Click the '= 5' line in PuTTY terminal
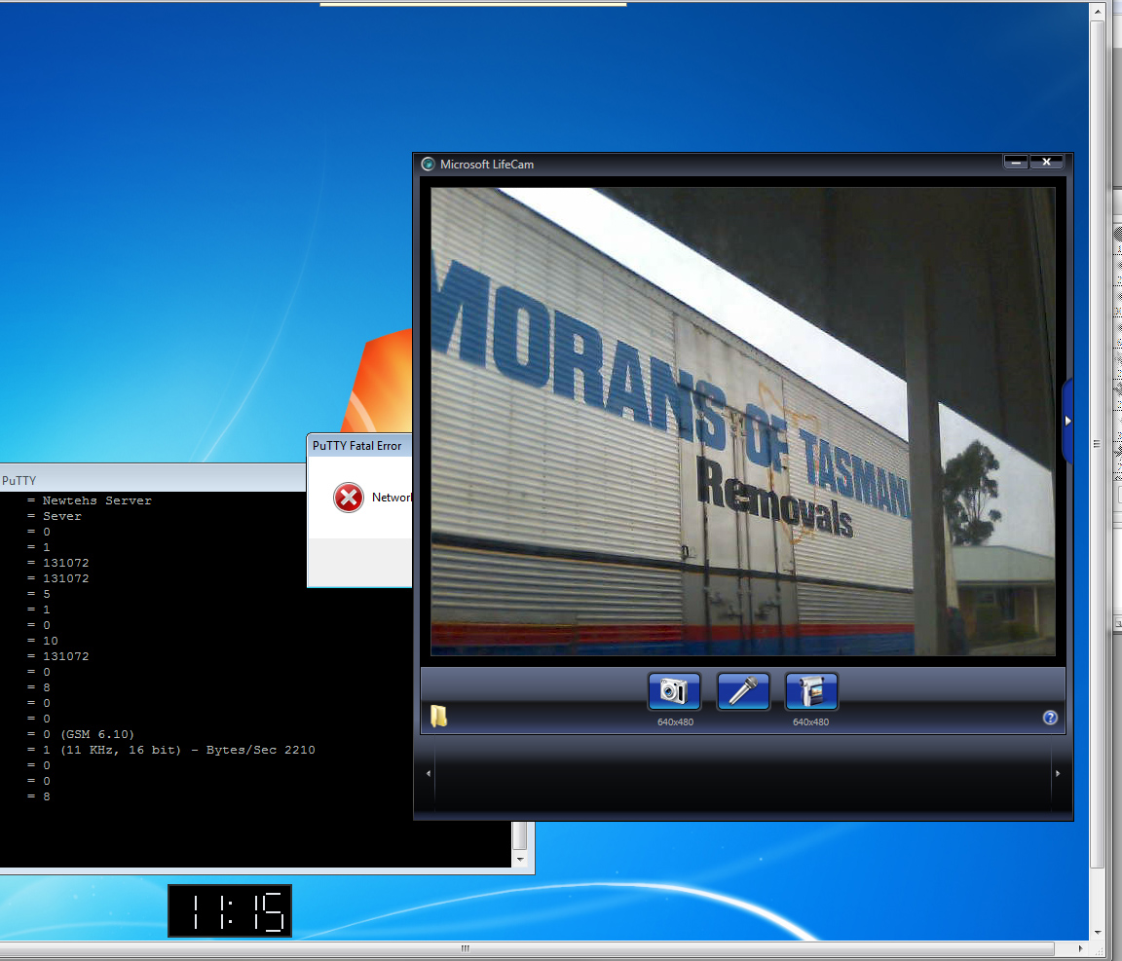This screenshot has height=961, width=1122. [39, 594]
